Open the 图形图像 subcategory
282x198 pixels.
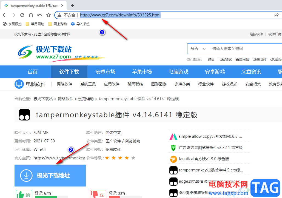(159, 84)
